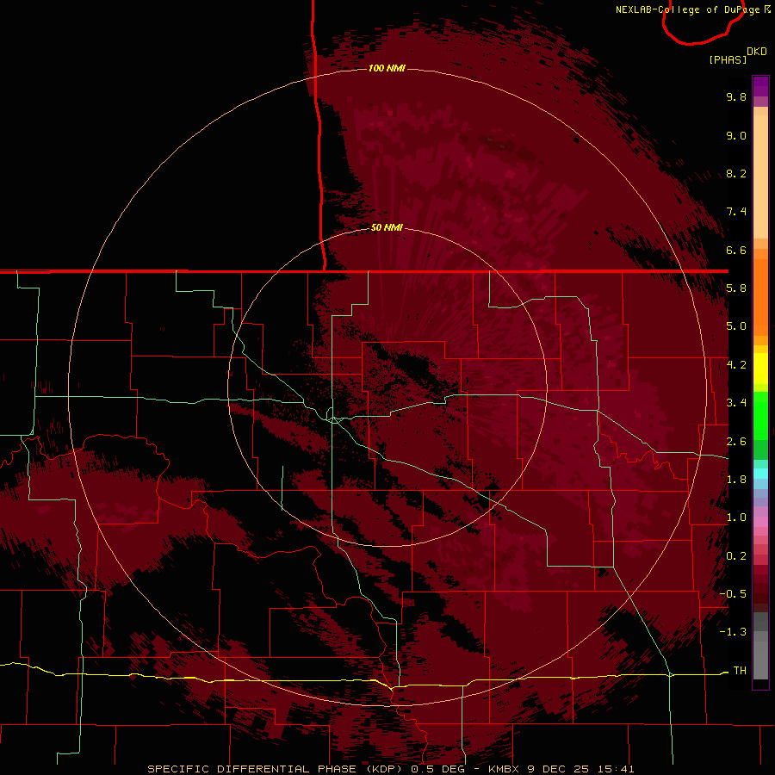This screenshot has width=775, height=775.
Task: Click the 0.2 value on the color scale
Action: 736,556
